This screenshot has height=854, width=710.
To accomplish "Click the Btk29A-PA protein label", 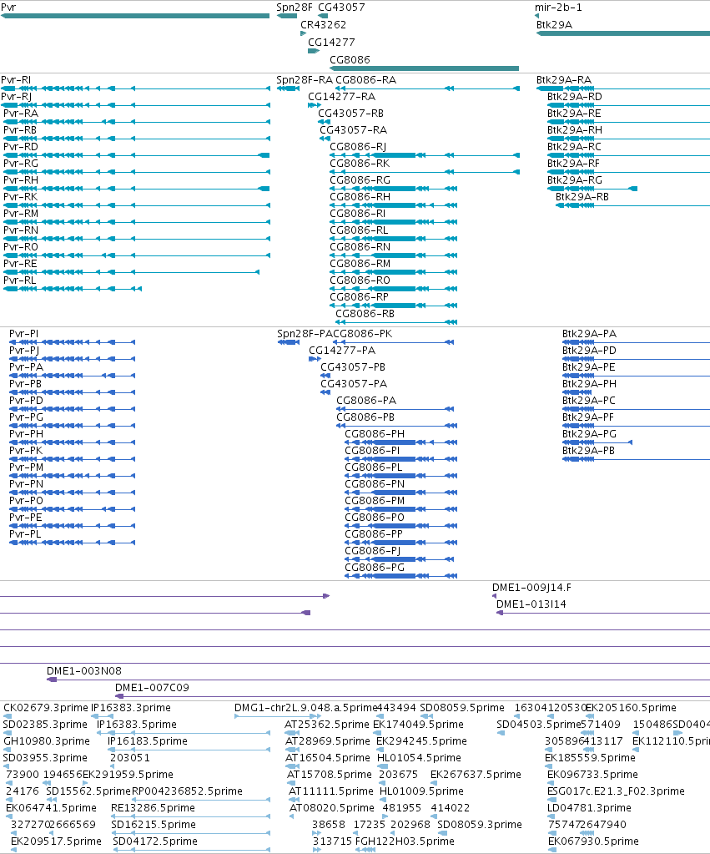I will 589,334.
